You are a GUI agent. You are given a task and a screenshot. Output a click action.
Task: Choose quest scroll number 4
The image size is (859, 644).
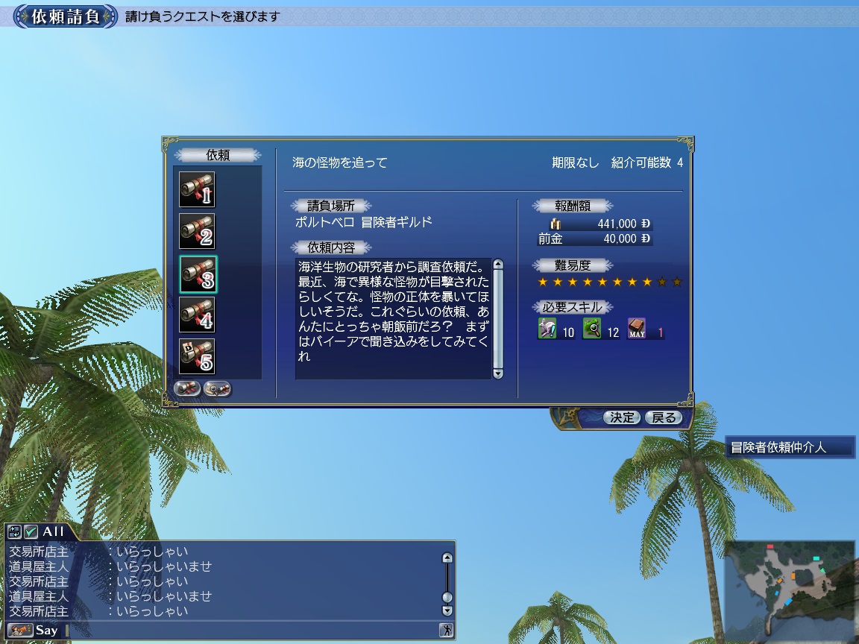[197, 315]
